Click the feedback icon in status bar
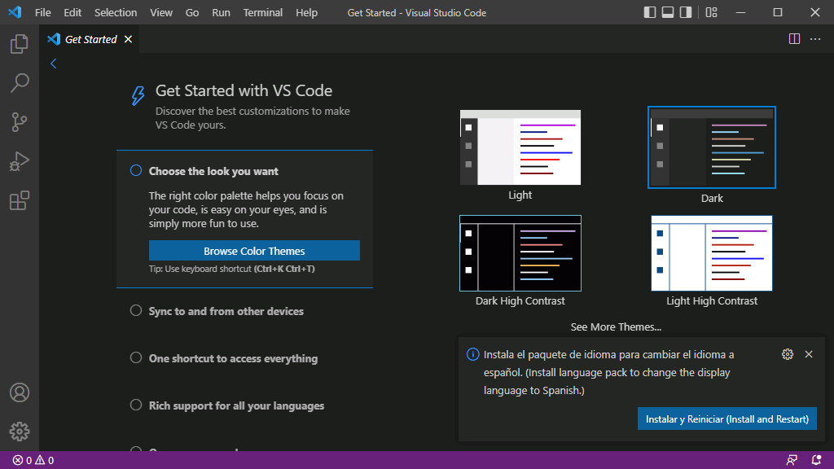The width and height of the screenshot is (834, 469). (792, 461)
